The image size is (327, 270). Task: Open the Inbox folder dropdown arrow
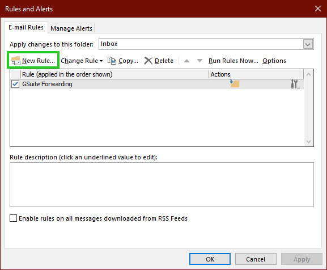[308, 44]
